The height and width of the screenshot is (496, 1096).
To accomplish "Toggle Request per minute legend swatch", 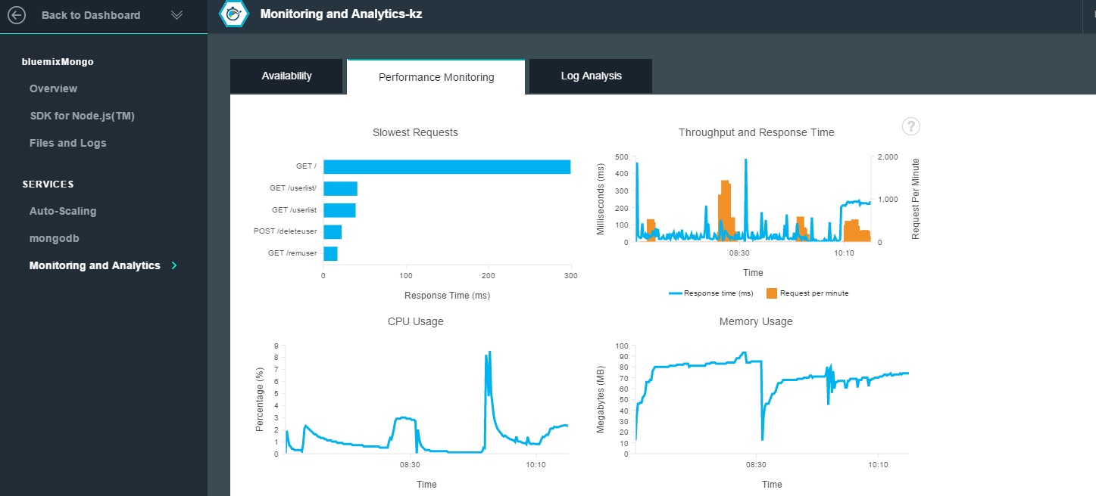I will point(772,293).
